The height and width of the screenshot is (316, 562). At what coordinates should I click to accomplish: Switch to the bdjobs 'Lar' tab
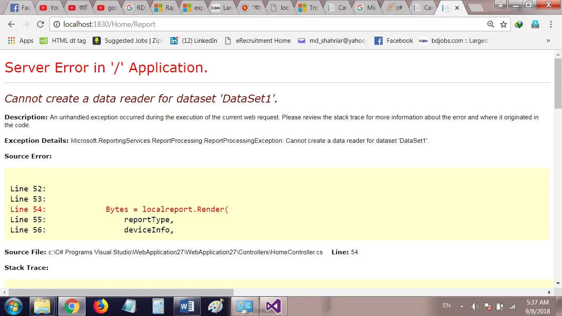(x=221, y=8)
